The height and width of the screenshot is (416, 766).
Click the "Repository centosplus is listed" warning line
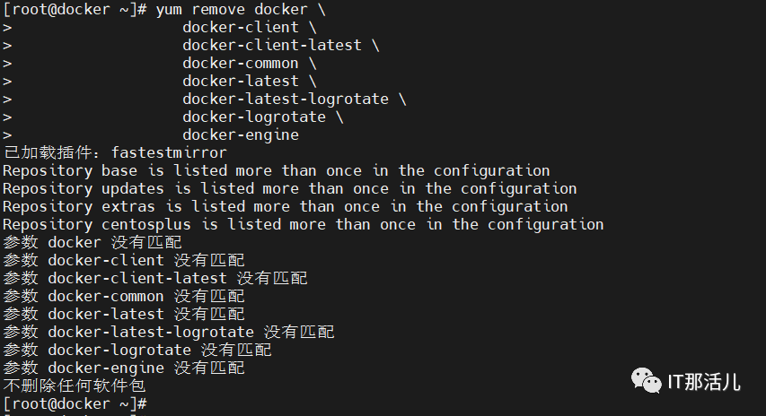[x=303, y=224]
